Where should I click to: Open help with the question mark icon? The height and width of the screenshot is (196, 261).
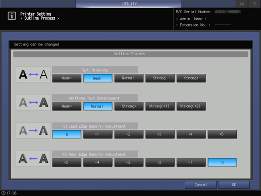[254, 4]
